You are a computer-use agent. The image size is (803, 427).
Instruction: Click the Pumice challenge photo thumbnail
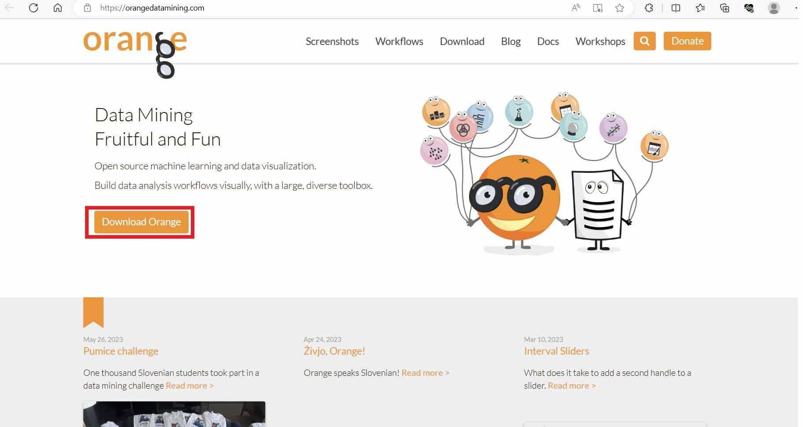point(174,414)
